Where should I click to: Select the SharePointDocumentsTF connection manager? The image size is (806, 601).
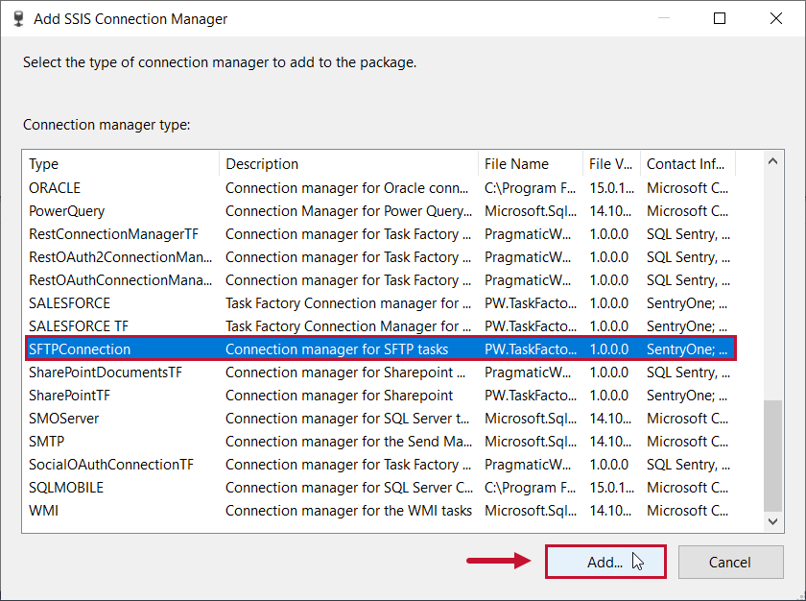(115, 372)
